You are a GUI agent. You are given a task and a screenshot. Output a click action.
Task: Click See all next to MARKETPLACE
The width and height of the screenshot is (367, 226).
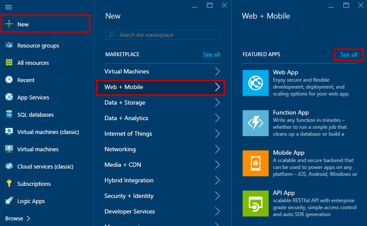coord(211,54)
